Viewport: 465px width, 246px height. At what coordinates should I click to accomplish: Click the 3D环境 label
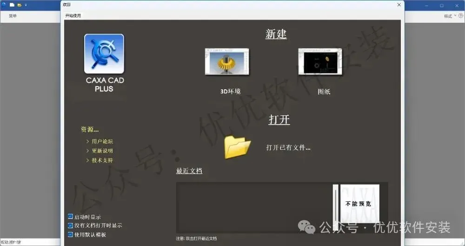pos(231,92)
